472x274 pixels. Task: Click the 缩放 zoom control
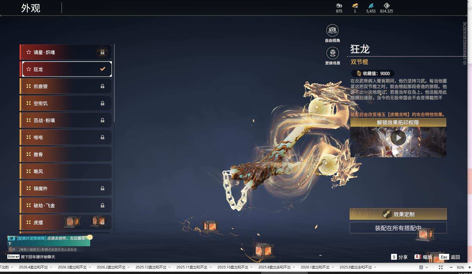point(423,257)
